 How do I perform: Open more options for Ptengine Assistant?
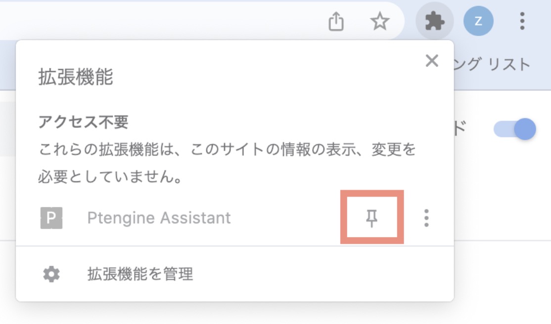point(426,218)
